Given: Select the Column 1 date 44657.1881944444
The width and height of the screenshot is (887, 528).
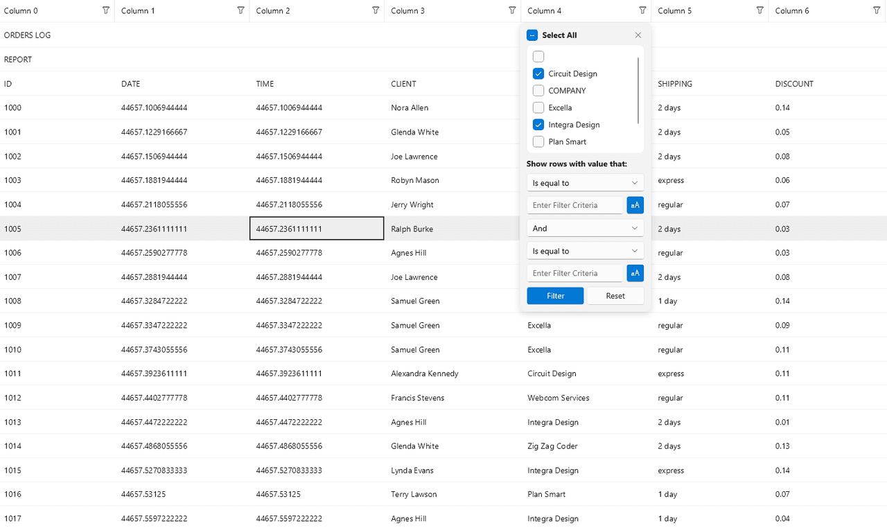Looking at the screenshot, I should tap(182, 180).
